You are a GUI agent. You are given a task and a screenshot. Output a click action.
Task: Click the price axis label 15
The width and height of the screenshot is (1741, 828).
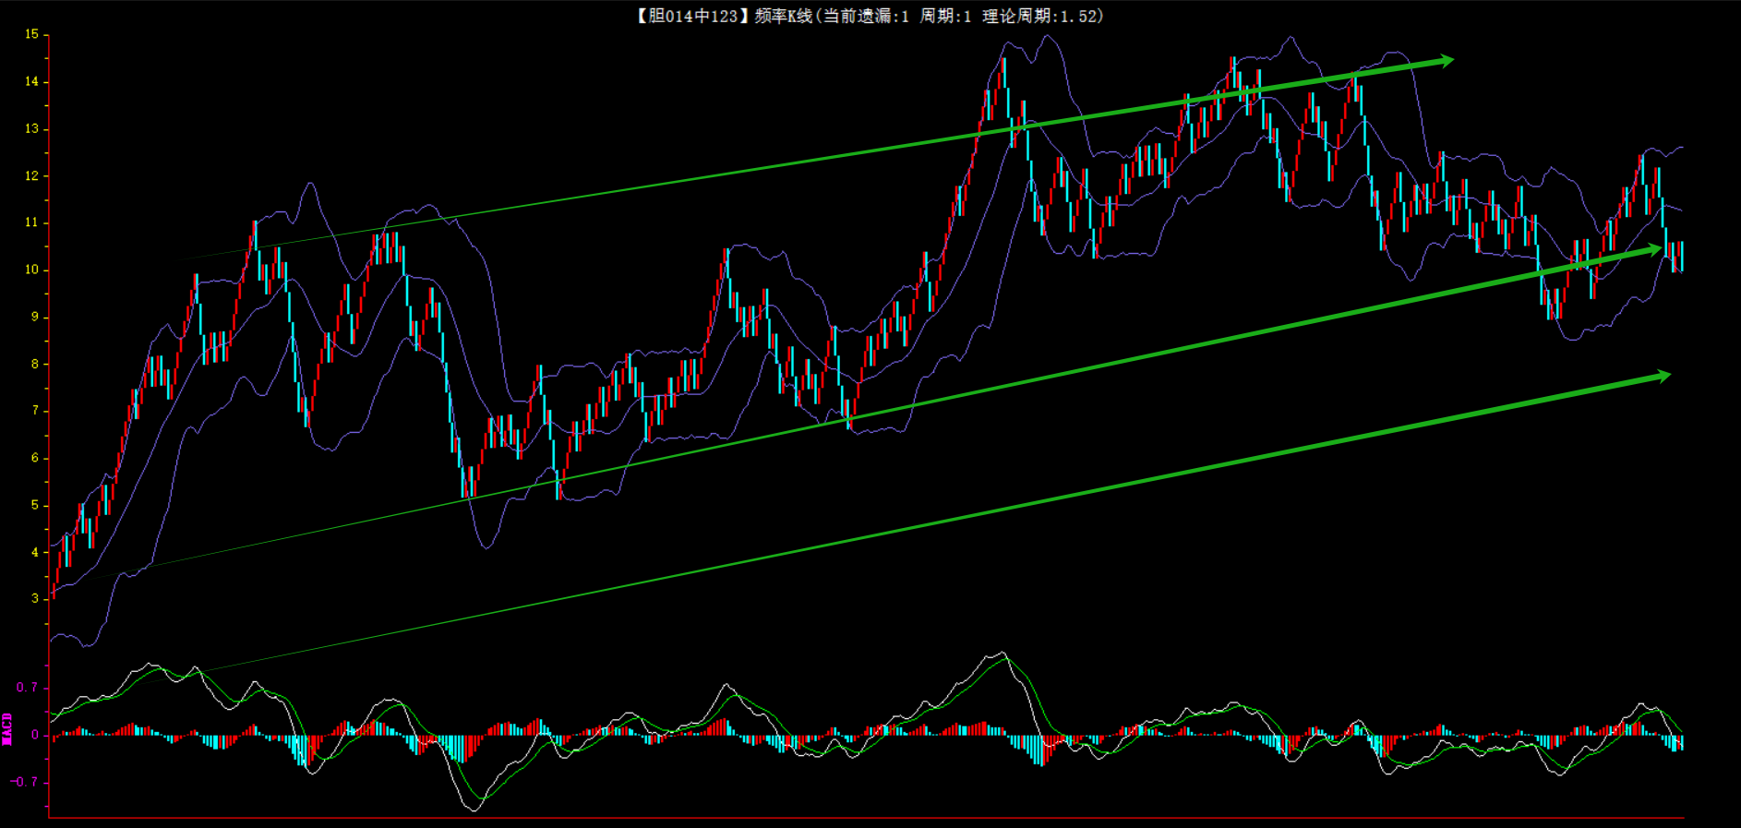tap(32, 34)
